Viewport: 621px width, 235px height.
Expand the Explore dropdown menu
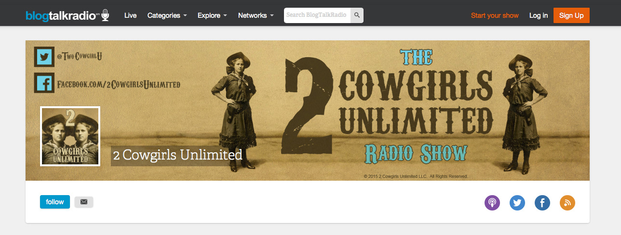[x=212, y=15]
